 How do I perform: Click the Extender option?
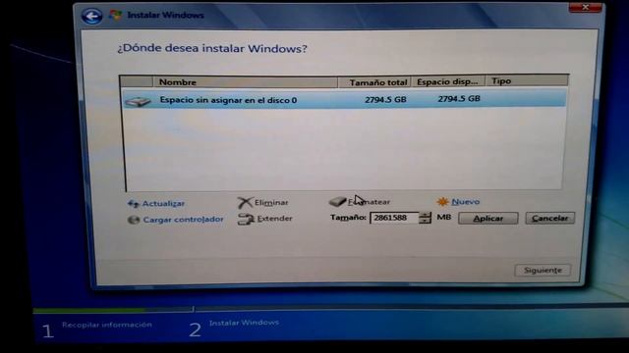[275, 219]
